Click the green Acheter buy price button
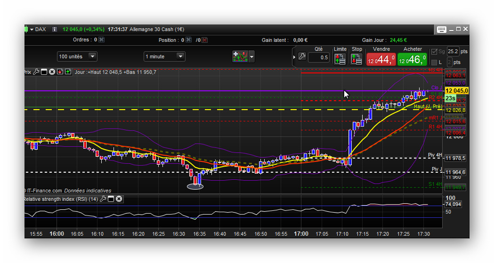 pyautogui.click(x=413, y=60)
